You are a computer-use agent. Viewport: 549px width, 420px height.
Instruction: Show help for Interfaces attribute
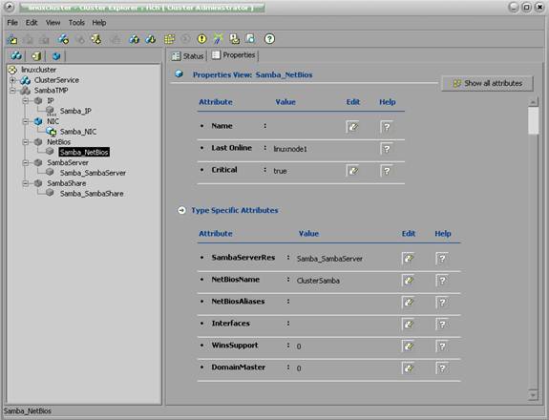point(442,325)
